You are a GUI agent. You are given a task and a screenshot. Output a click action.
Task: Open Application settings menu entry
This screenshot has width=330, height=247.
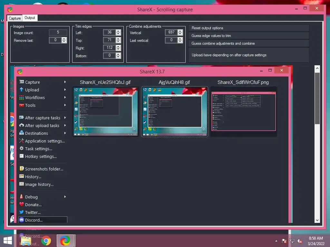[43, 141]
